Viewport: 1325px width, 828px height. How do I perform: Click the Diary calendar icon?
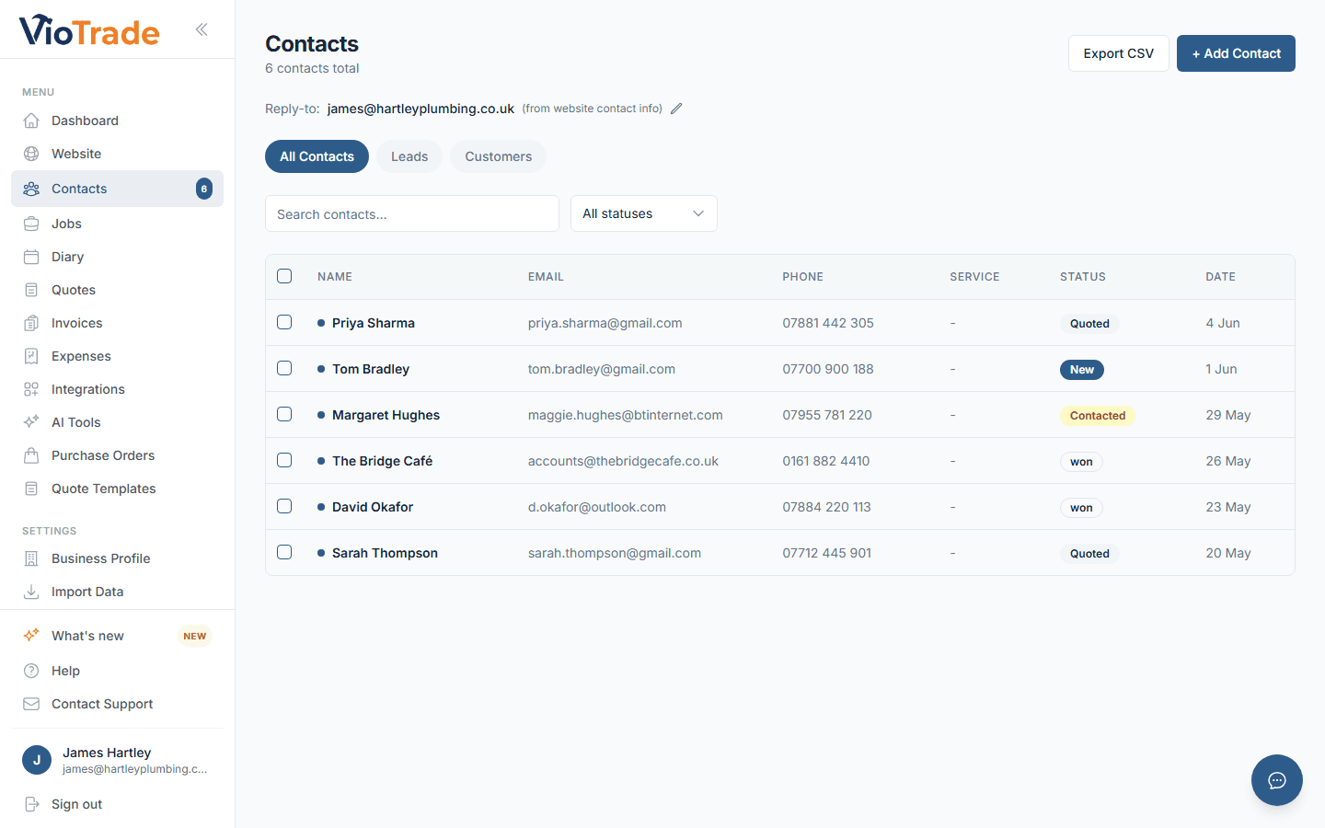(x=31, y=257)
